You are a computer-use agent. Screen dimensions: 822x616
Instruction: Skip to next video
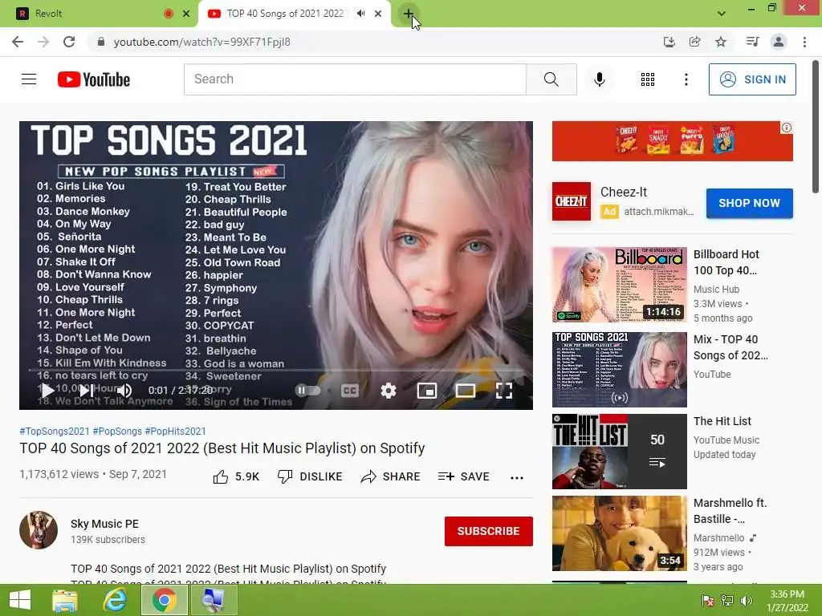(x=87, y=391)
